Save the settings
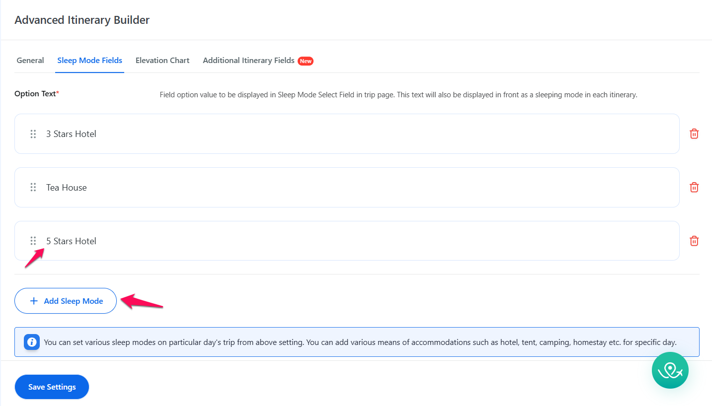This screenshot has width=712, height=406. click(x=52, y=387)
